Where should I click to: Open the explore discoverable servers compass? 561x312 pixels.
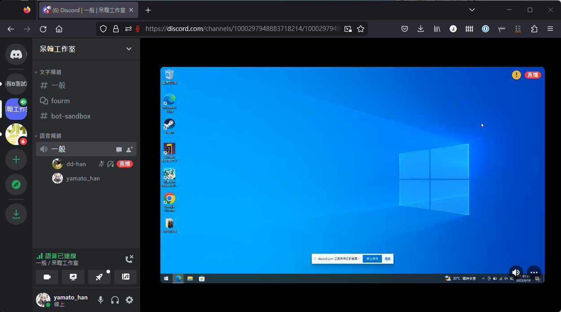point(16,185)
